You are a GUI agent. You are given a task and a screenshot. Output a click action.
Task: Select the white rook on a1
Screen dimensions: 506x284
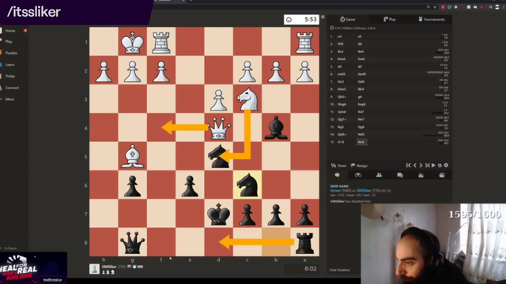(x=304, y=42)
